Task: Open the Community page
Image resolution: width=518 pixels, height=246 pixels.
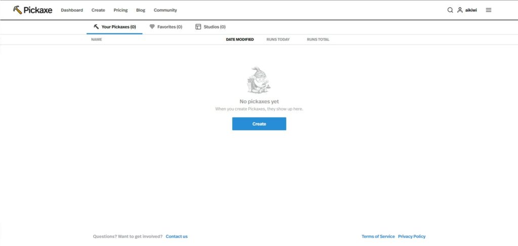Action: click(x=165, y=10)
